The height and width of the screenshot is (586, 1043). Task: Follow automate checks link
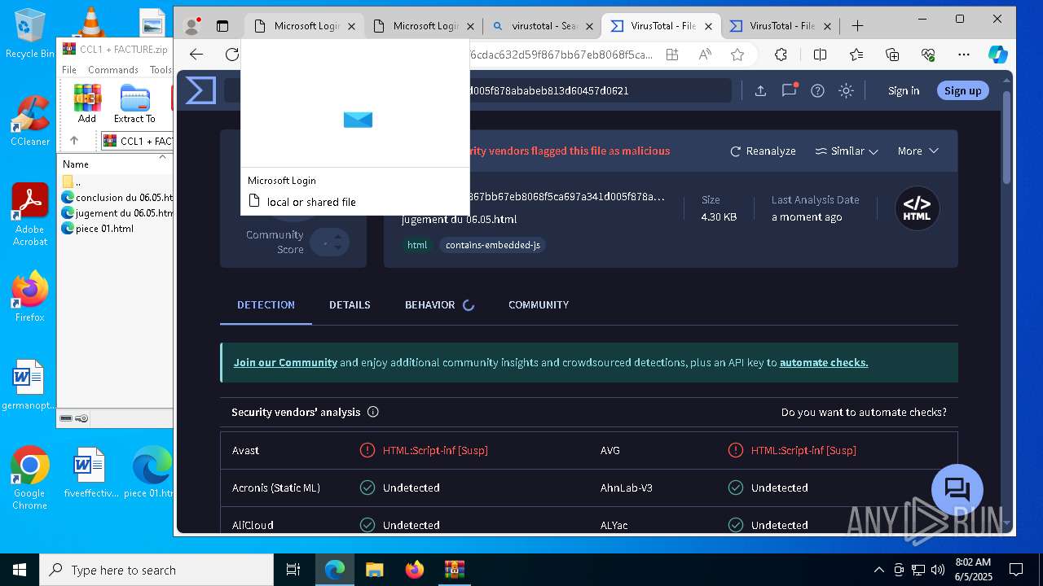[x=824, y=362]
